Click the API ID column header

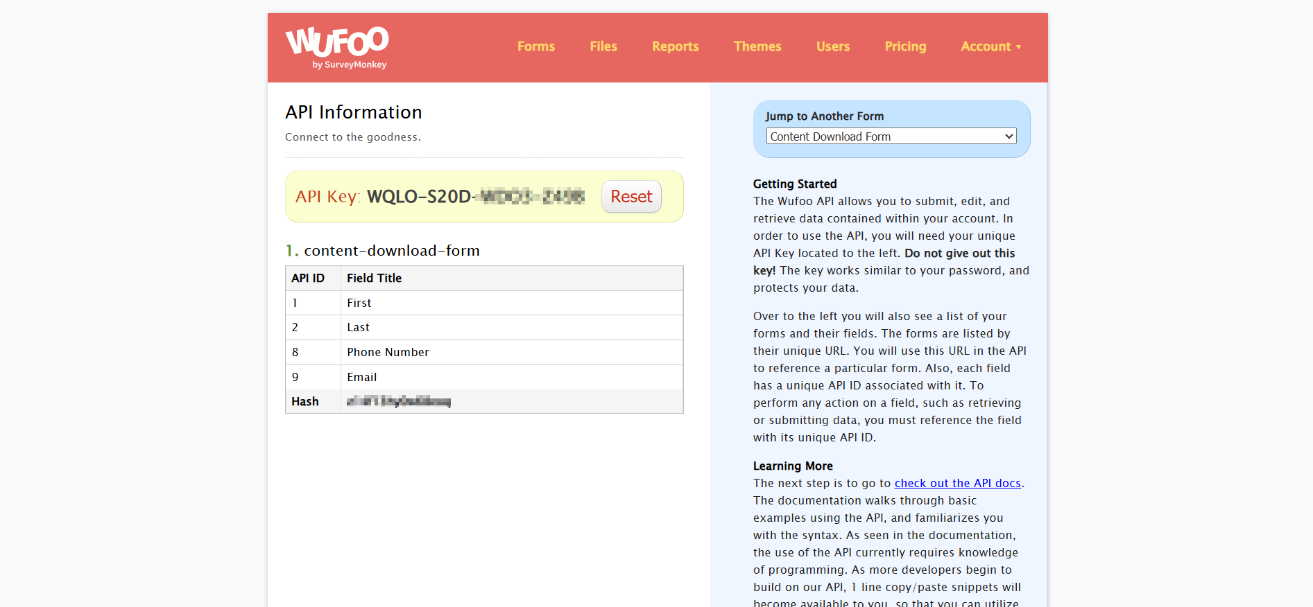point(308,278)
